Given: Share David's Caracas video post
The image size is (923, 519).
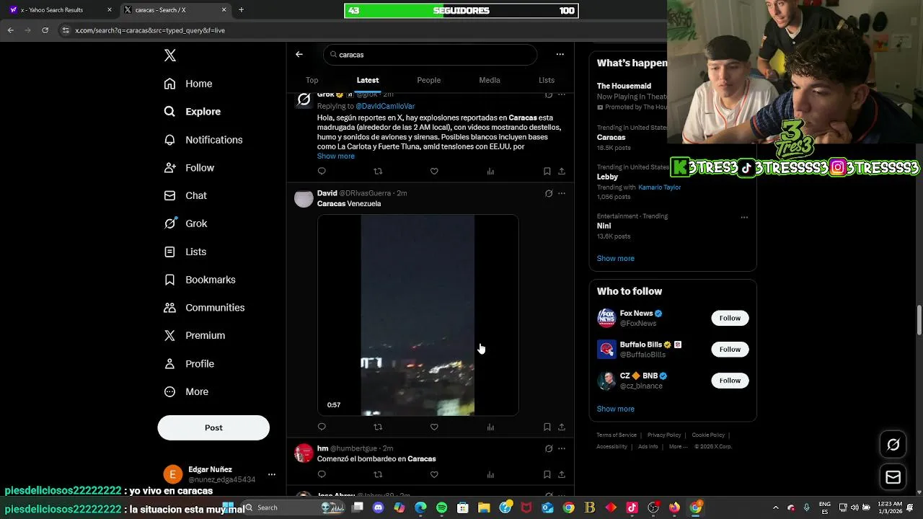Looking at the screenshot, I should point(562,427).
